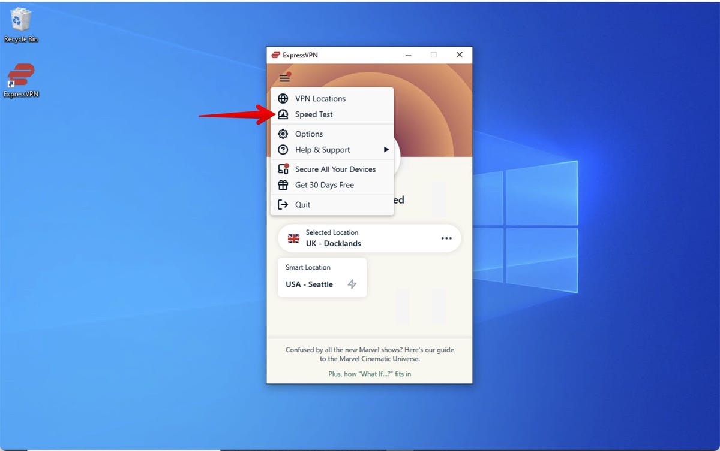Connect to Smart Location USA - Seattle
The height and width of the screenshot is (451, 720).
322,277
